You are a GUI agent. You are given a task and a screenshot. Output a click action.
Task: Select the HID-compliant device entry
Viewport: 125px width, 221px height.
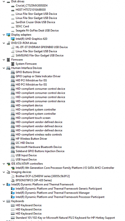pyautogui.click(x=29, y=105)
